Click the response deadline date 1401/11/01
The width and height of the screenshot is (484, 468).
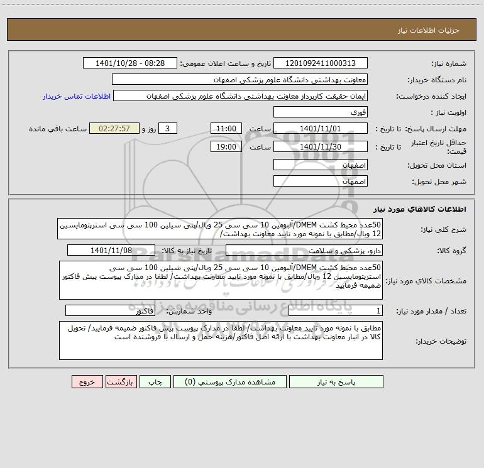pos(321,128)
